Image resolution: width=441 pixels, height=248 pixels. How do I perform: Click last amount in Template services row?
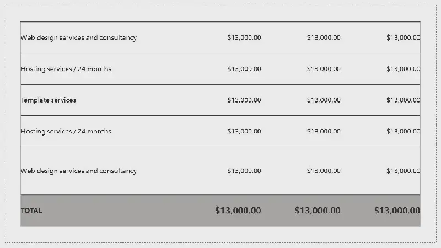404,100
